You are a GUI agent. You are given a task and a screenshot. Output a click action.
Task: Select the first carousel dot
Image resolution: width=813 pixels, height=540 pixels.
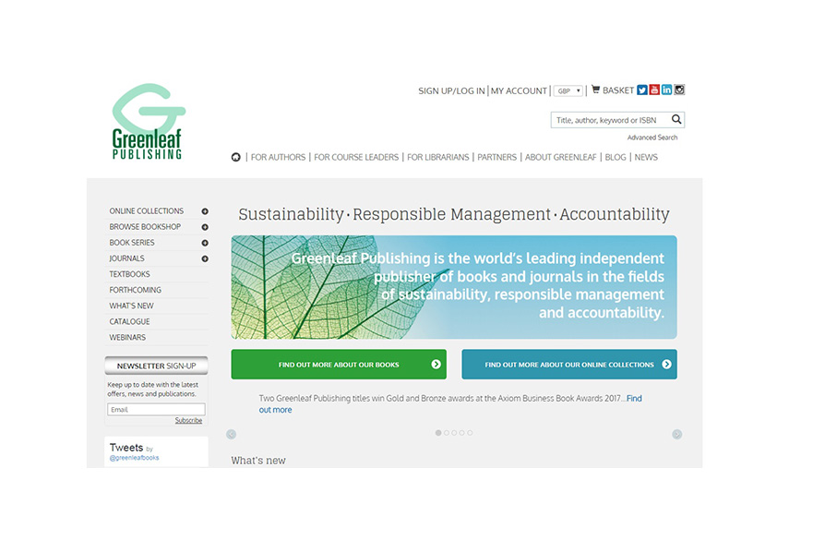(x=438, y=433)
